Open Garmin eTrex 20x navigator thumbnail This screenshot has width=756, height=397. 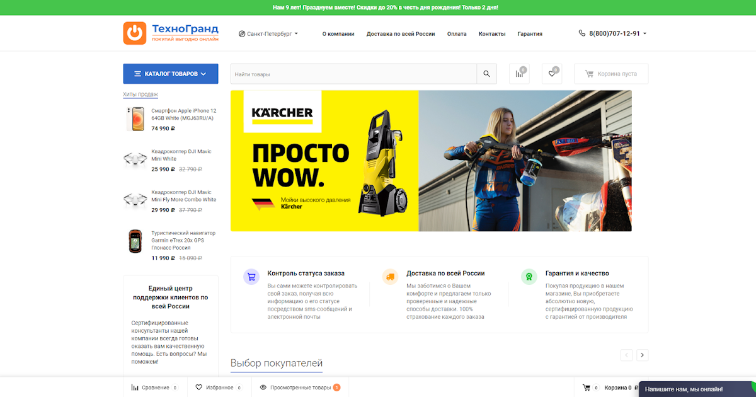click(x=135, y=241)
